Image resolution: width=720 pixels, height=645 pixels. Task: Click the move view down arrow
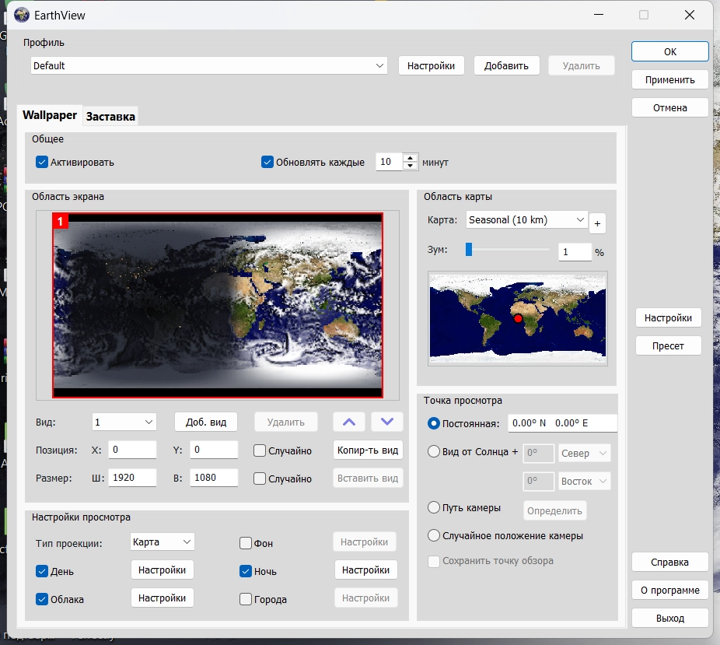pyautogui.click(x=387, y=422)
